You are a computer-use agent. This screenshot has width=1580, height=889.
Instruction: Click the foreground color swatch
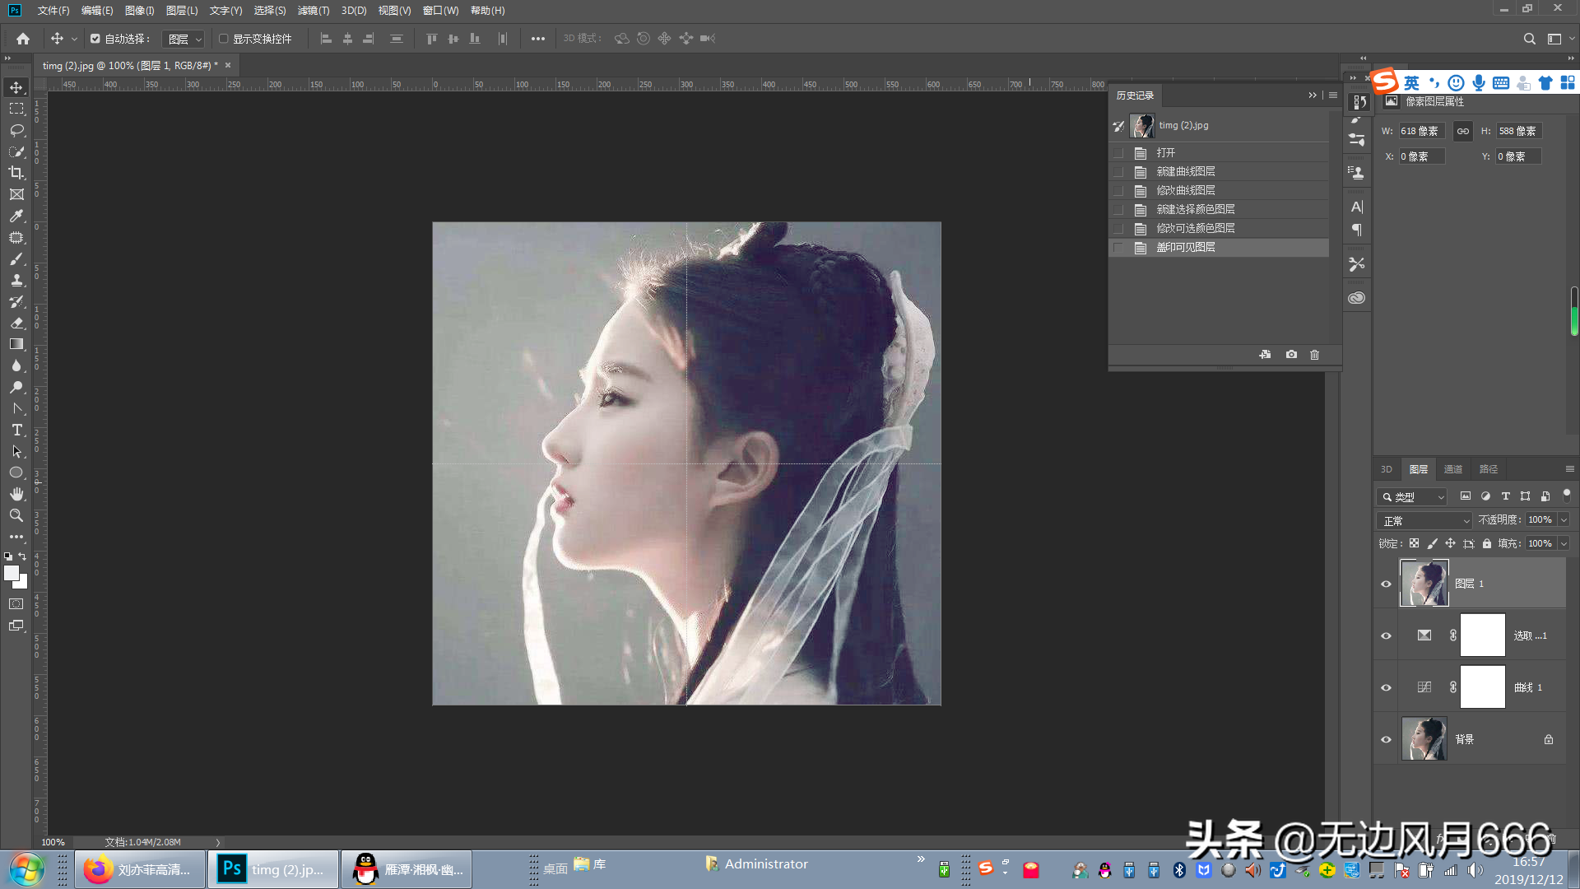coord(11,573)
